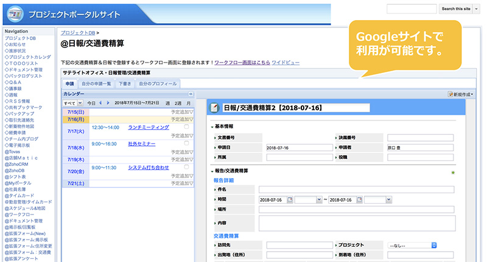Viewport: 487px width, 262px height.
Task: Open ワークフロー画面はこちら link
Action: [x=242, y=63]
